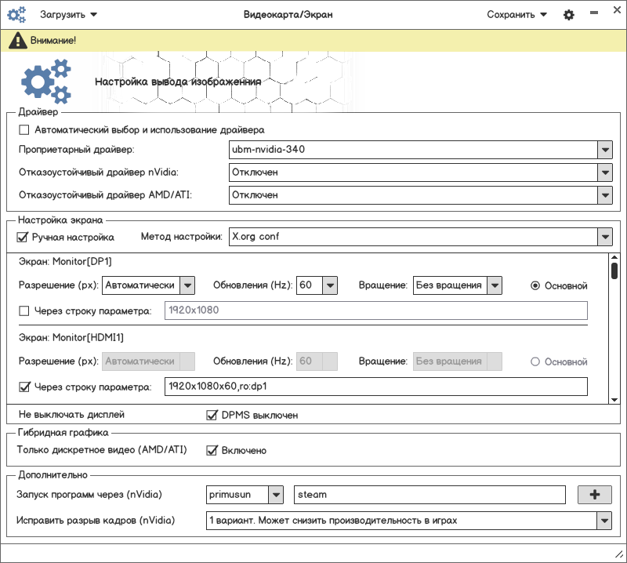Enable automatic driver selection checkbox

24,129
